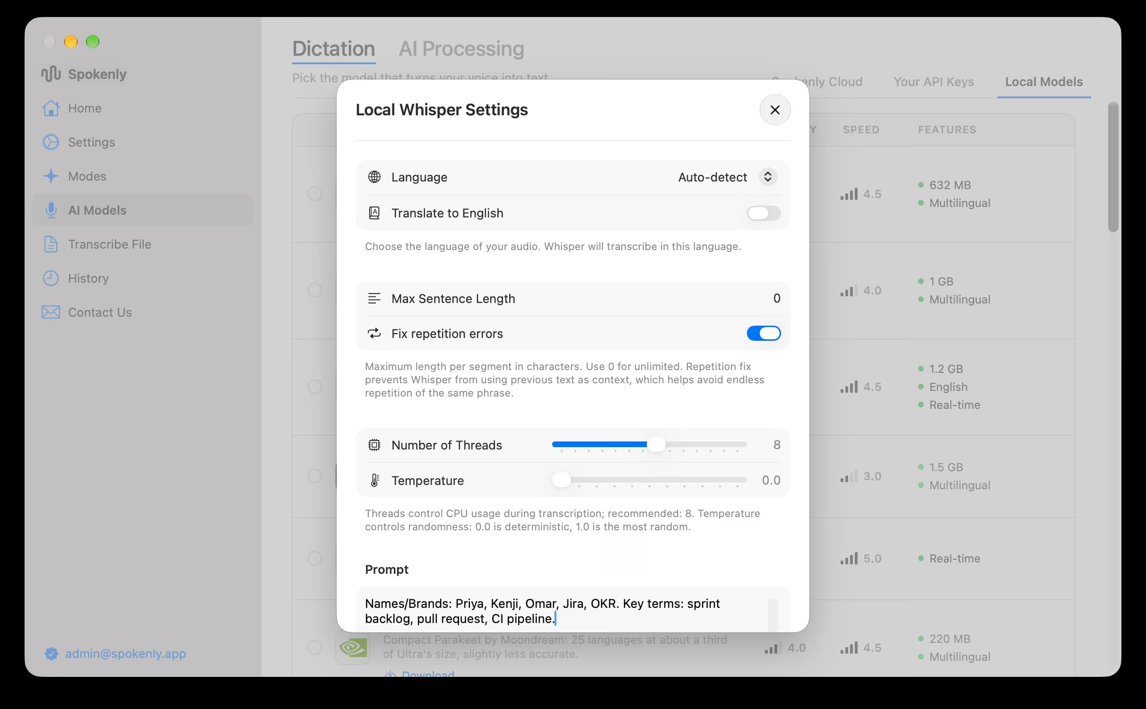1146x709 pixels.
Task: Edit the Max Sentence Length value 0
Action: tap(777, 298)
